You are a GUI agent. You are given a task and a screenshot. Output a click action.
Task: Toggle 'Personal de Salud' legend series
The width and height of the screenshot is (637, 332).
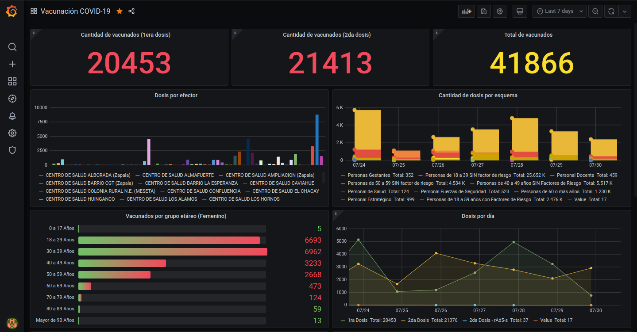pos(367,191)
